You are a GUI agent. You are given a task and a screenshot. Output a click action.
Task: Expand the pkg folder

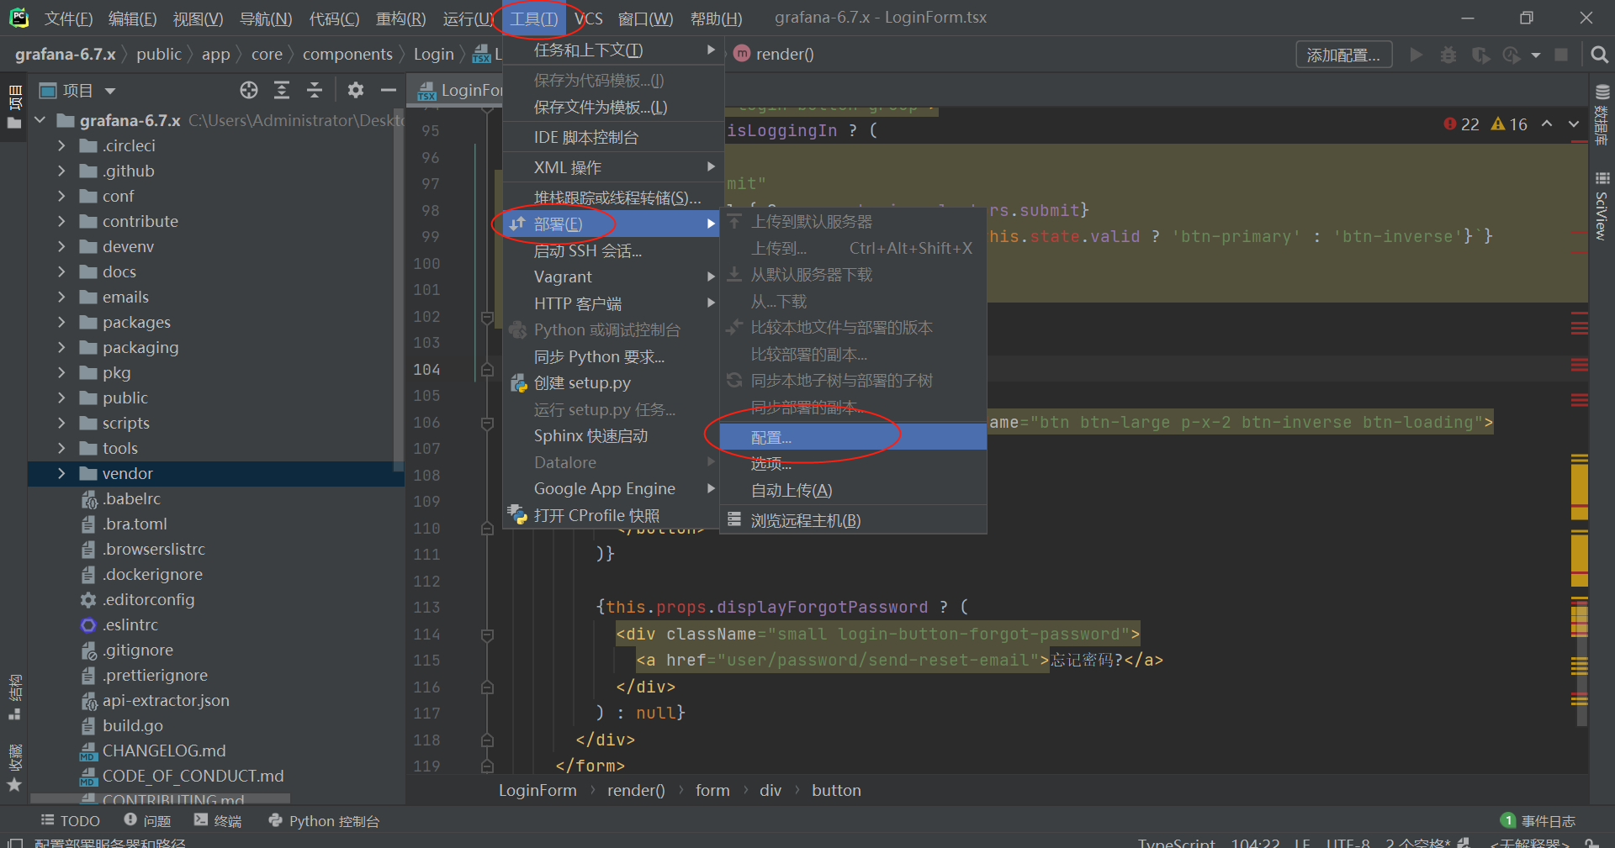(x=61, y=372)
